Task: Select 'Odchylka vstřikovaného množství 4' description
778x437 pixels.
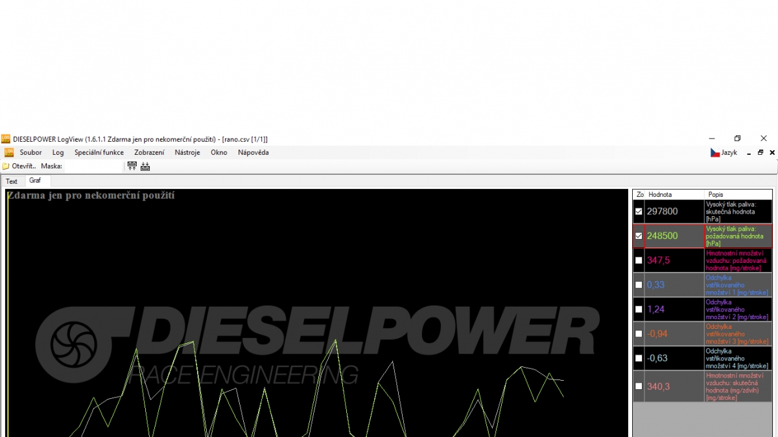Action: click(738, 358)
